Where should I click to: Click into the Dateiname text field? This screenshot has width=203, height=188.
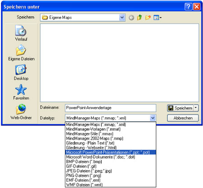pos(111,108)
